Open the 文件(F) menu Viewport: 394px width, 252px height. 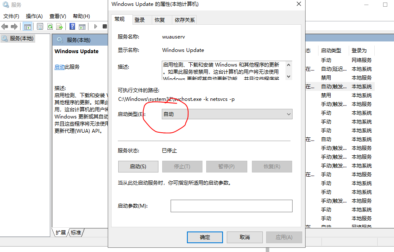[11, 16]
